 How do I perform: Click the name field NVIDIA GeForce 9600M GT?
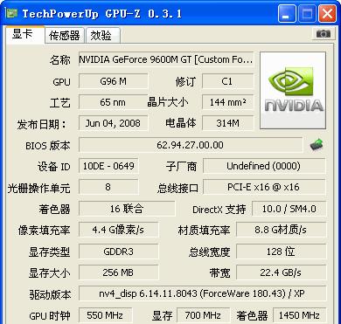point(166,59)
